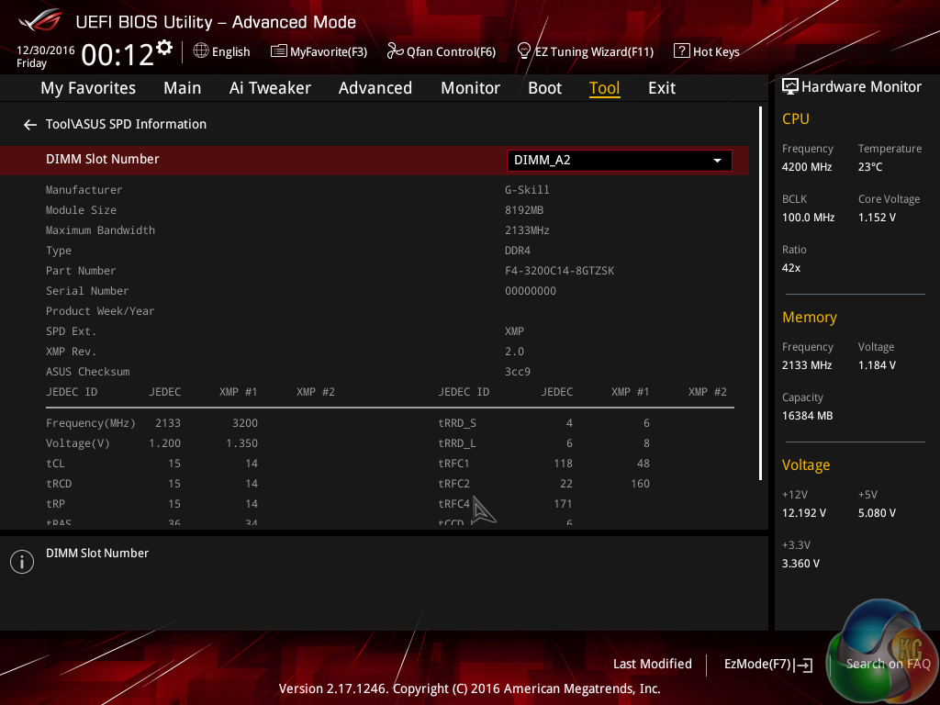The height and width of the screenshot is (705, 940).
Task: Click the back arrow beside Tool\ASUS SPD Information
Action: [x=30, y=125]
